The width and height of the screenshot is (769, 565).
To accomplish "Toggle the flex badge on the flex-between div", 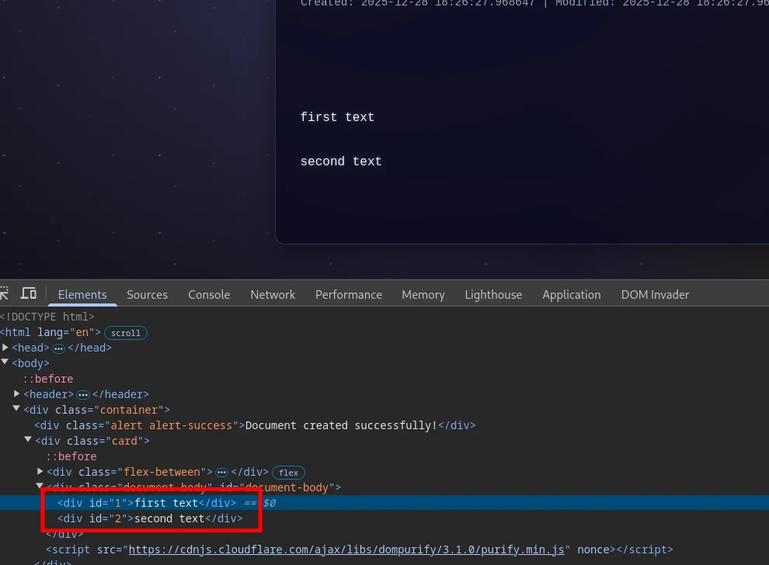I will [288, 473].
